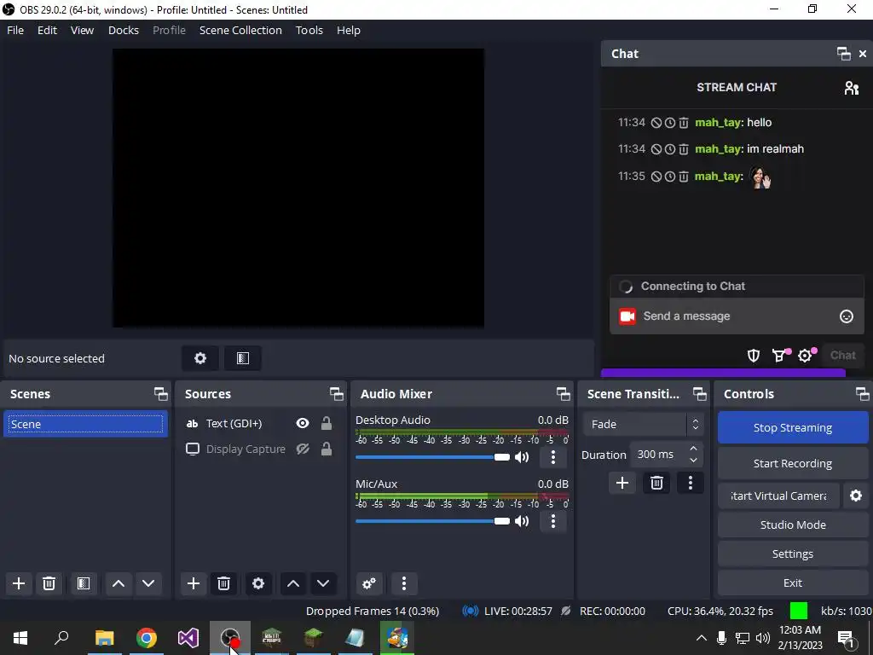Hide the Text (GDI+) source
Viewport: 873px width, 655px height.
303,423
